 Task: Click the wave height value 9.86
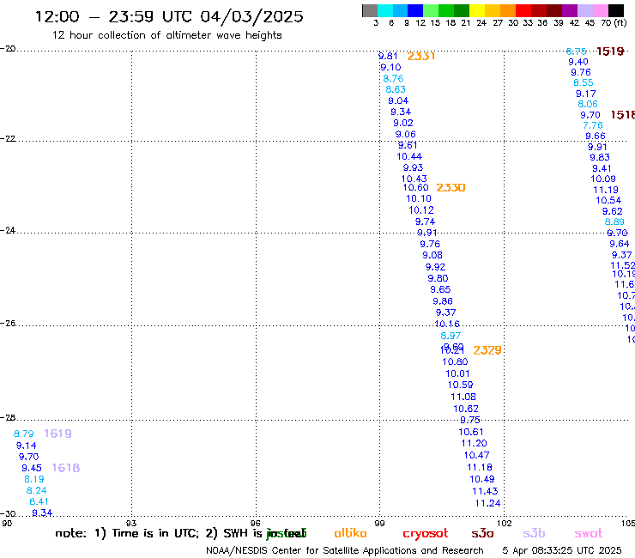(x=443, y=301)
